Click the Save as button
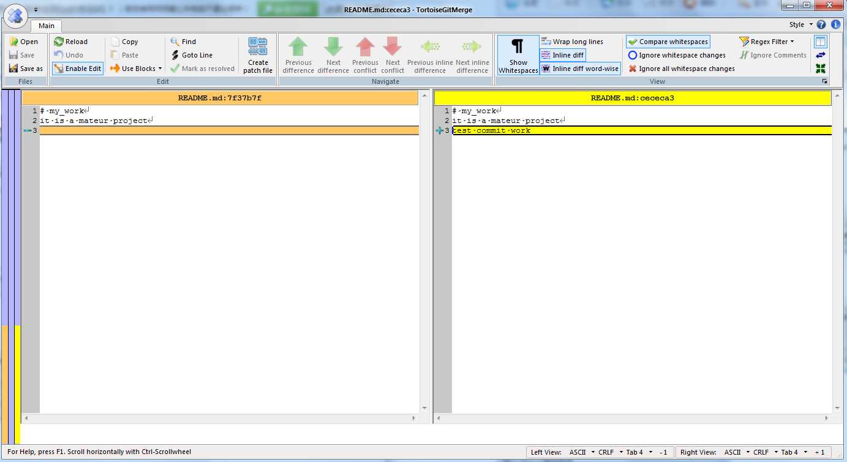The height and width of the screenshot is (462, 847). click(26, 69)
